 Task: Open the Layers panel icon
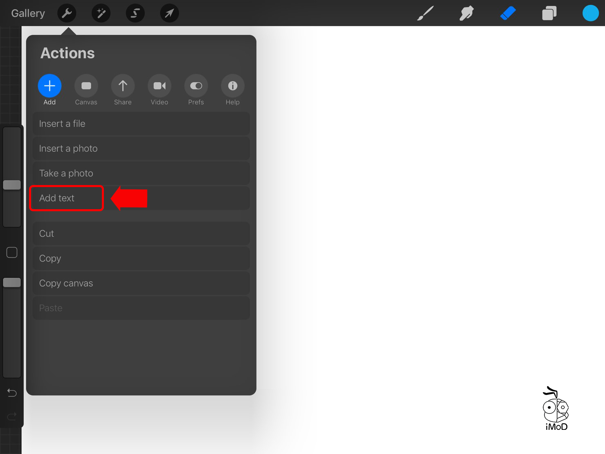549,14
